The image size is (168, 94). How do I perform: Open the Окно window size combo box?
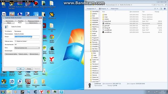pos(27,48)
